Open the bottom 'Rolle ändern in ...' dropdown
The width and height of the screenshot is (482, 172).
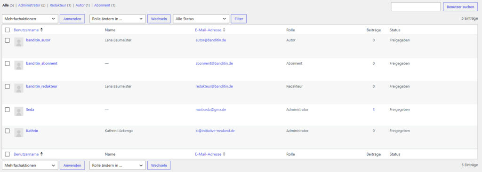click(x=117, y=165)
